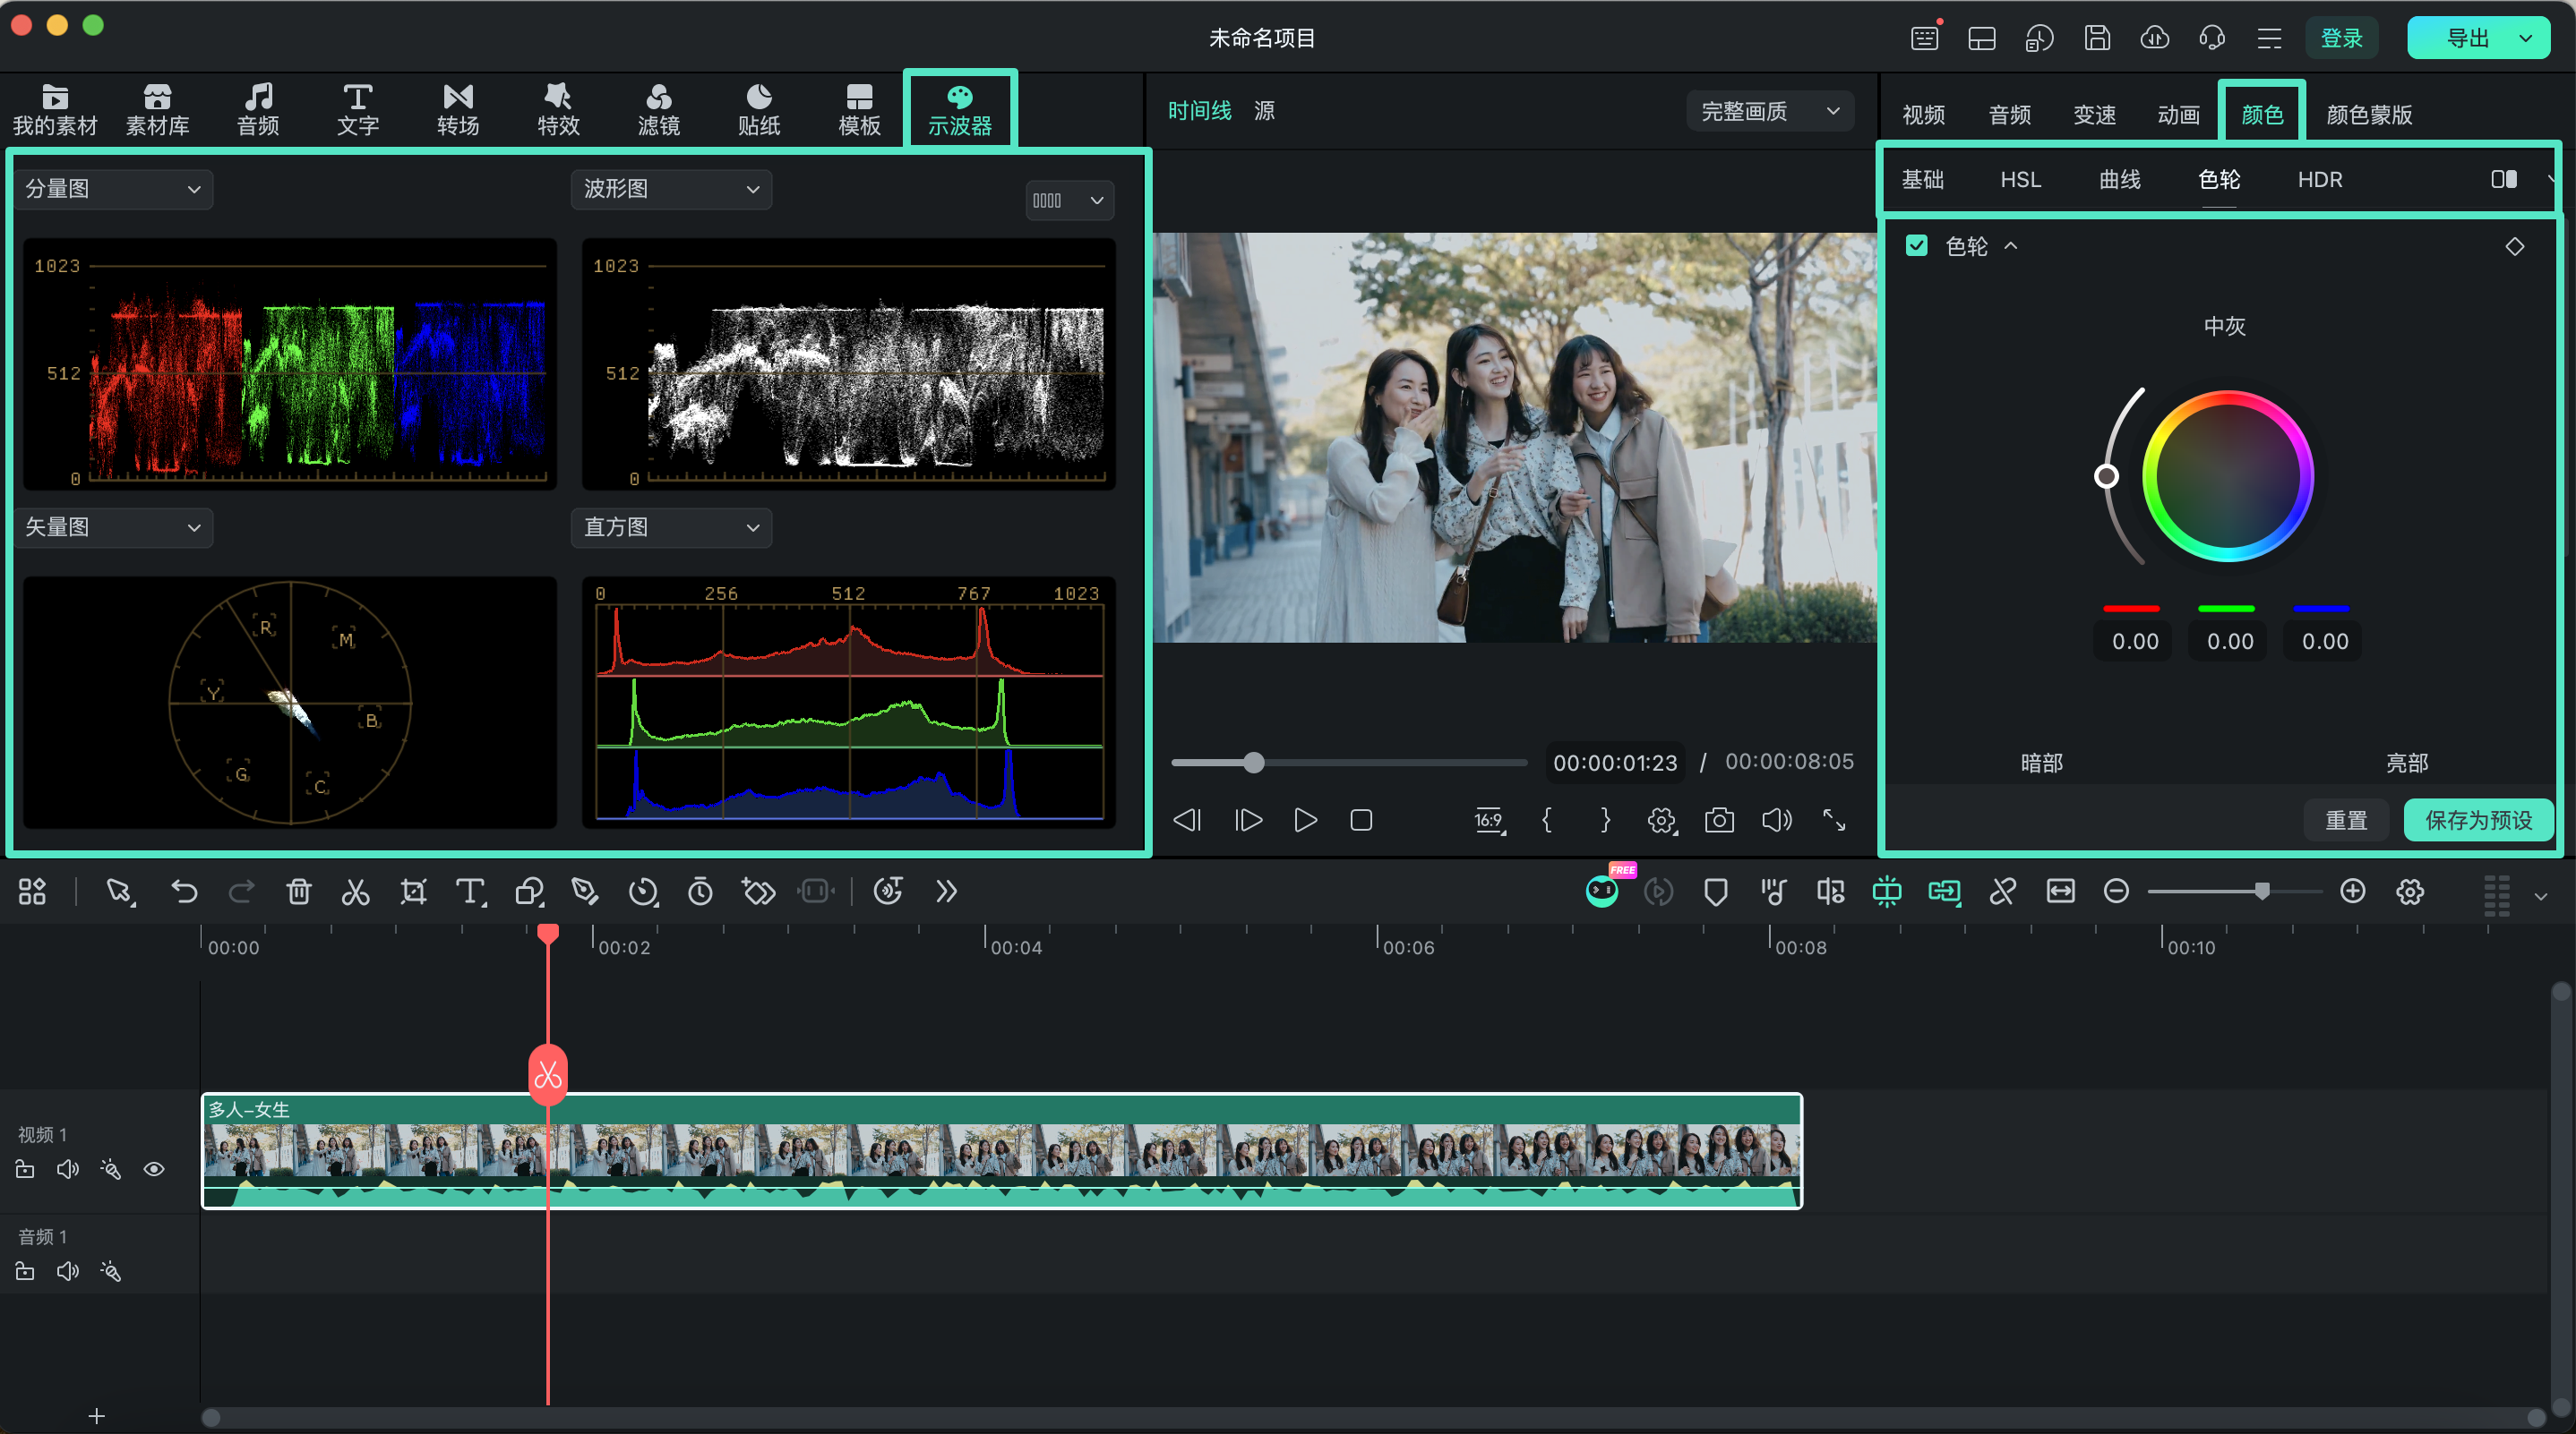Image resolution: width=2576 pixels, height=1434 pixels.
Task: Click the delete trash icon
Action: [x=299, y=892]
